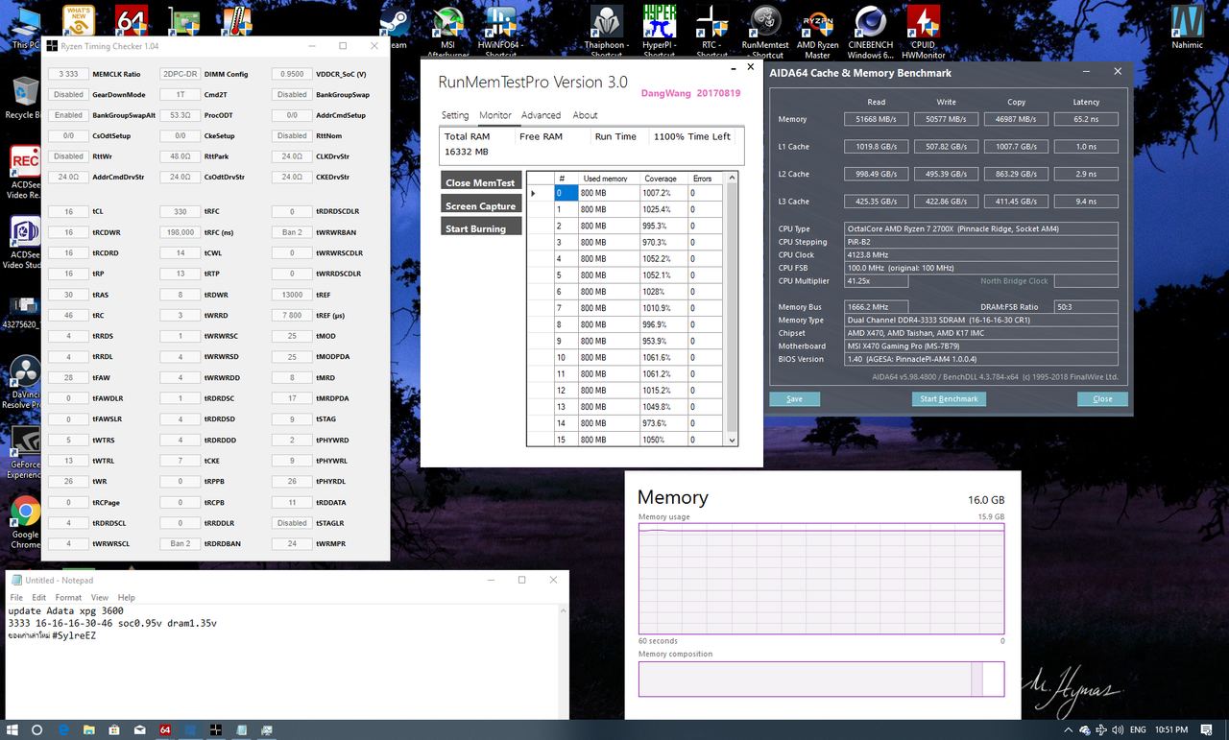Screen dimensions: 1229x740
Task: Click the Close button in AIDA64 benchmark
Action: (x=1102, y=398)
